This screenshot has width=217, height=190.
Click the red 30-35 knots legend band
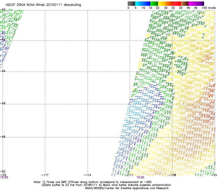click(177, 4)
